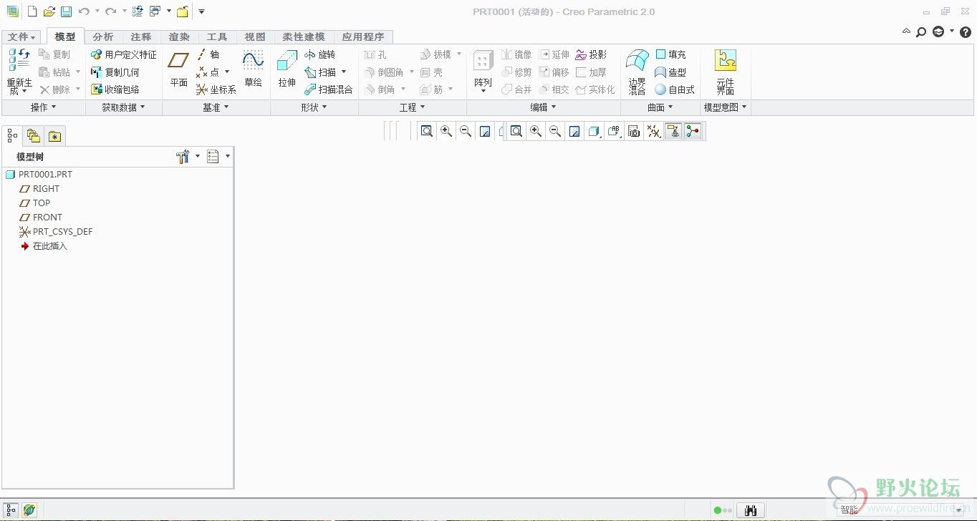Open command search magnifier at top right

tap(921, 32)
